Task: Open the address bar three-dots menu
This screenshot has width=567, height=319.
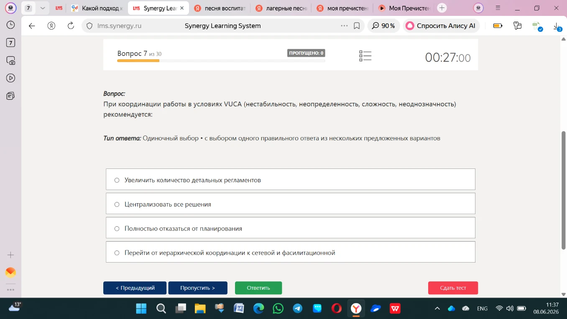Action: (x=344, y=26)
